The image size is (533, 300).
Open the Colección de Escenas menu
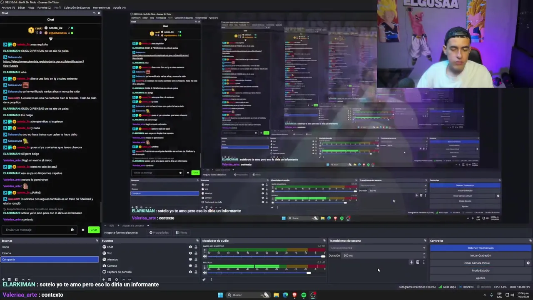point(77,7)
